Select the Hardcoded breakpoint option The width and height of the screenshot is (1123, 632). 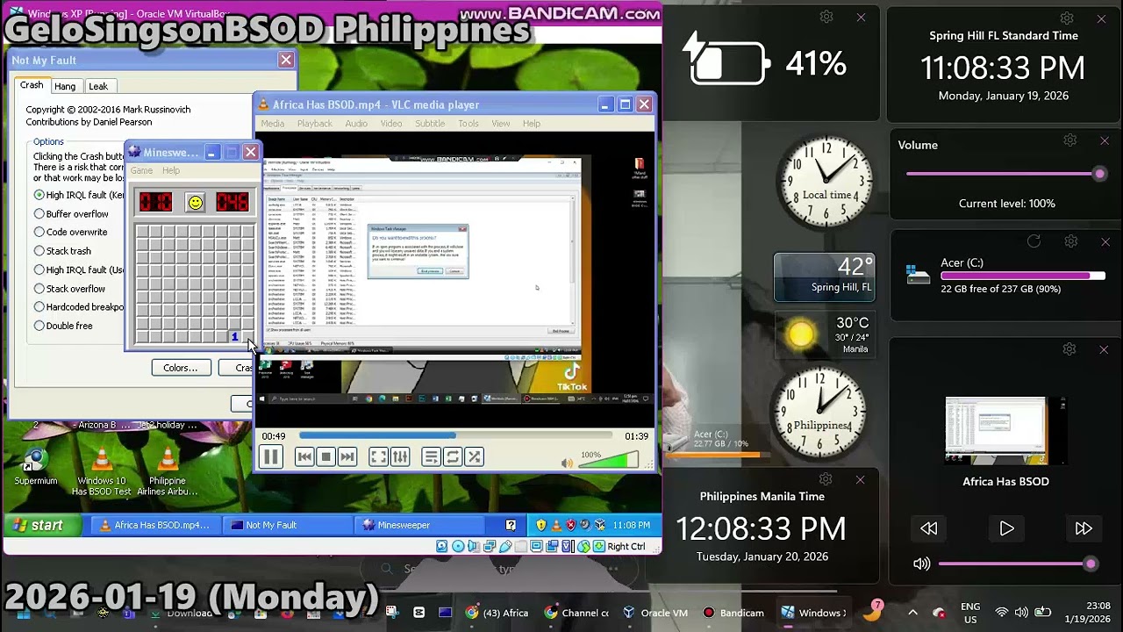79,306
